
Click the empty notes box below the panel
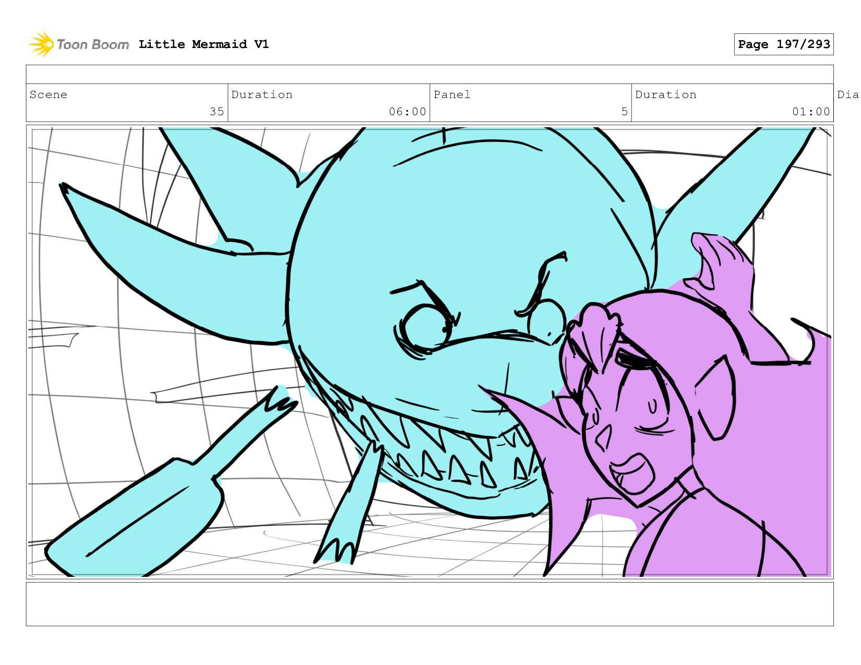pyautogui.click(x=430, y=604)
